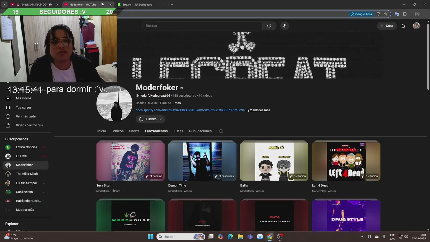
Task: Expand channel description via ...más
Action: click(x=176, y=103)
